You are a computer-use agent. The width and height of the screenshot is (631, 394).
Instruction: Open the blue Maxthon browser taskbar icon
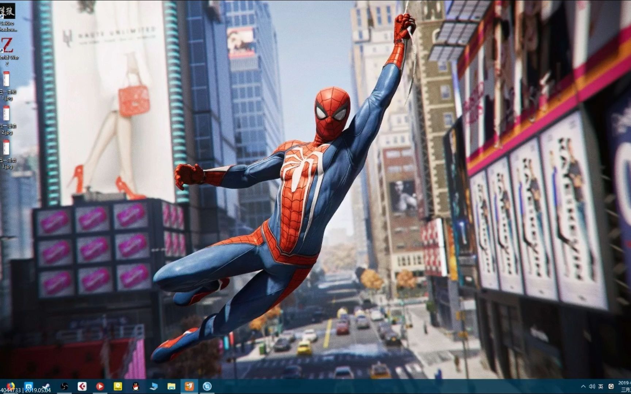[28, 386]
